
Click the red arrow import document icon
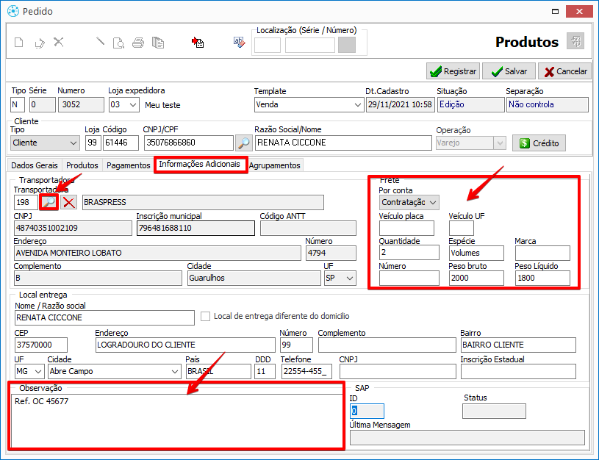198,43
